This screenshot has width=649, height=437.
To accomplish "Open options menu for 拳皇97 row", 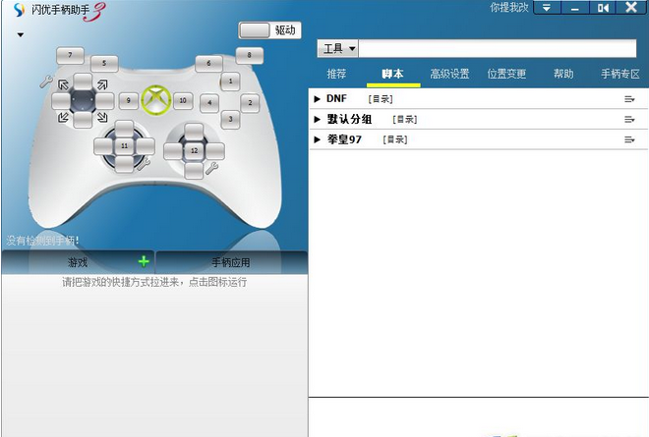I will click(629, 139).
